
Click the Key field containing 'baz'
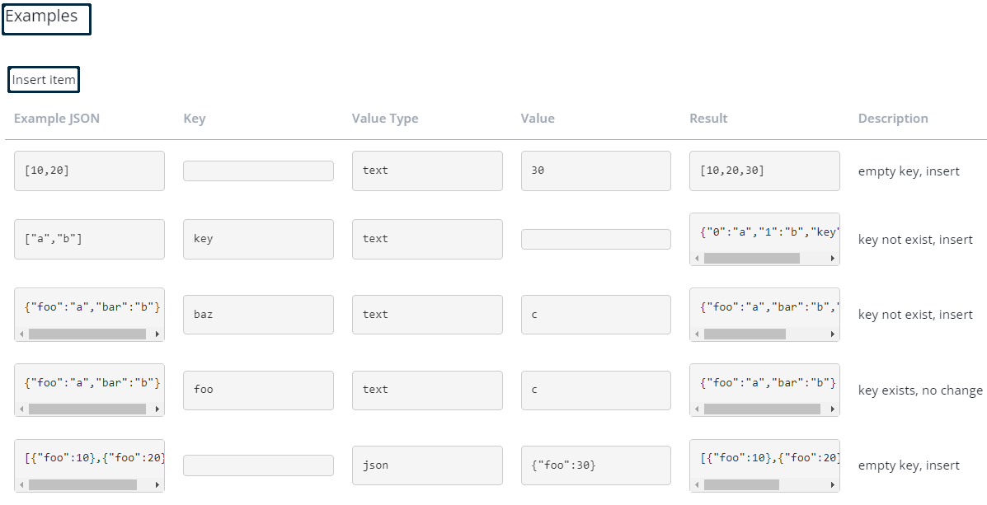pos(258,315)
